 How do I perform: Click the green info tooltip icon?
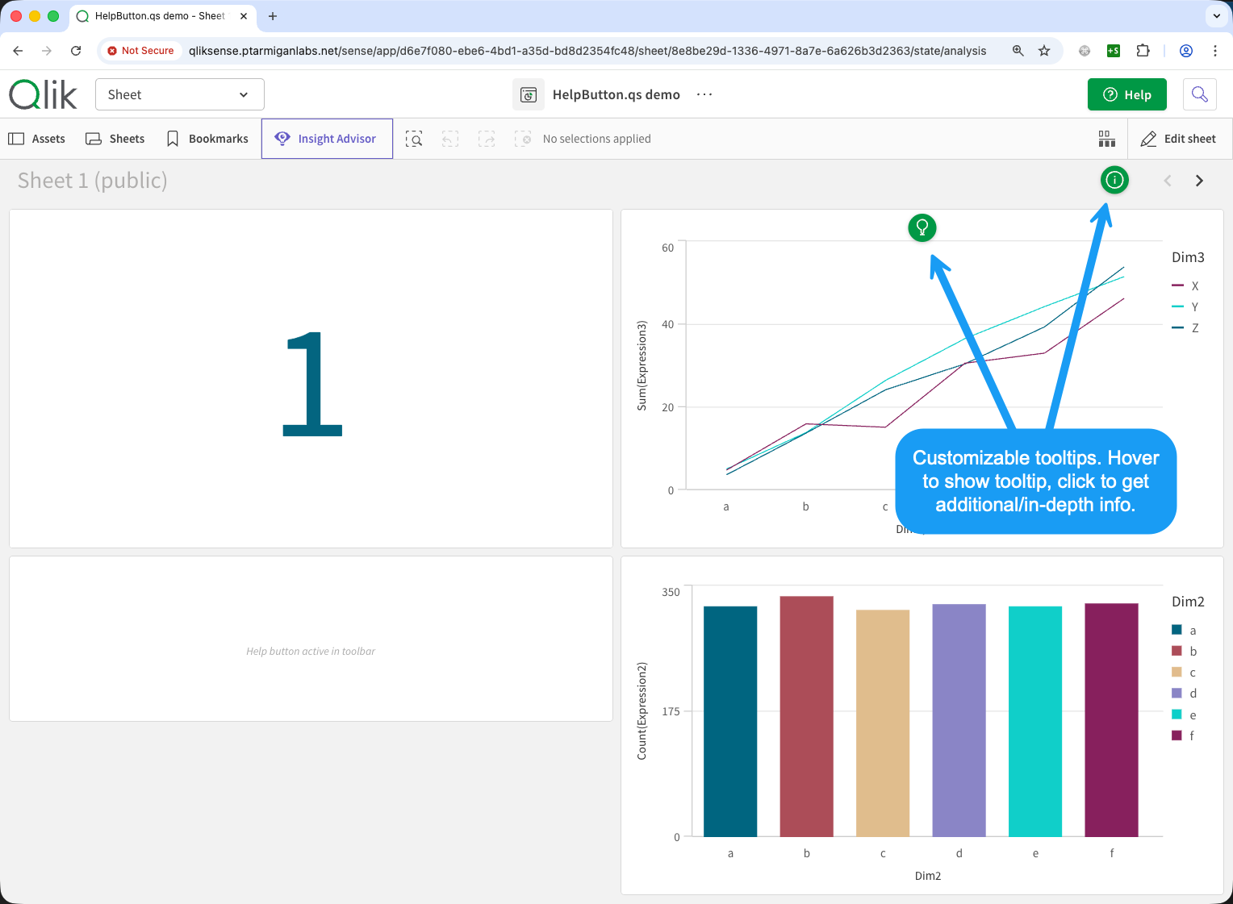[x=1114, y=180]
